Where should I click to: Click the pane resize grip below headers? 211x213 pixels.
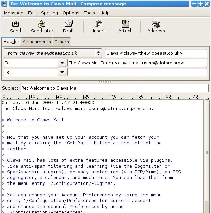tap(105, 82)
